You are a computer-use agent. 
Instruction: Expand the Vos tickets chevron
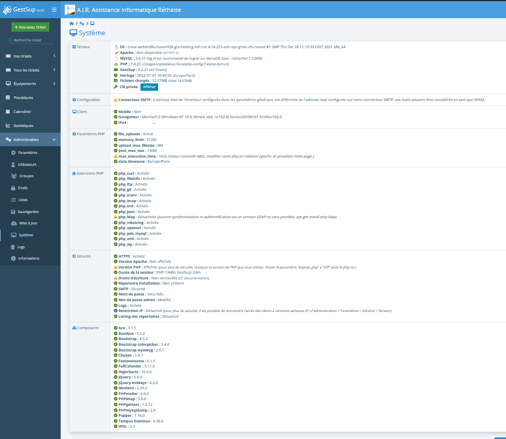pos(54,56)
